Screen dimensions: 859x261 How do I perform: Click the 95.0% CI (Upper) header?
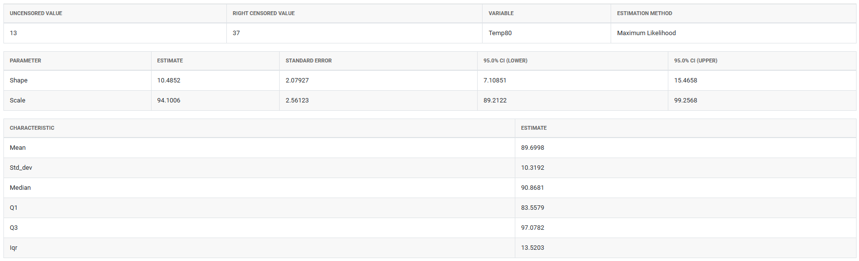click(695, 60)
